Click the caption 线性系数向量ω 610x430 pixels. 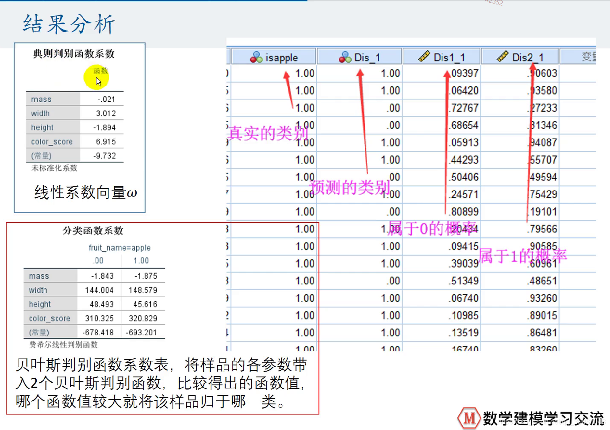[x=86, y=192]
